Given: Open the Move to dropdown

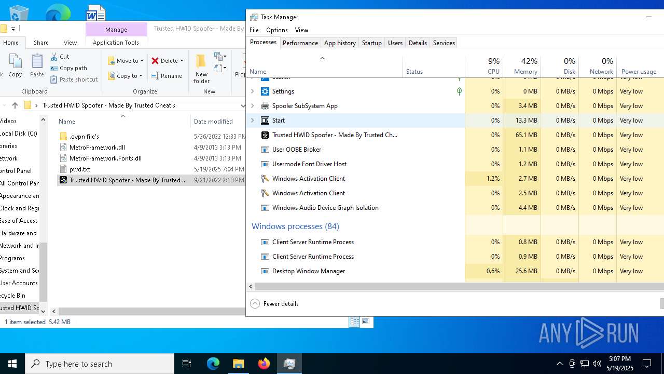Looking at the screenshot, I should pyautogui.click(x=126, y=61).
